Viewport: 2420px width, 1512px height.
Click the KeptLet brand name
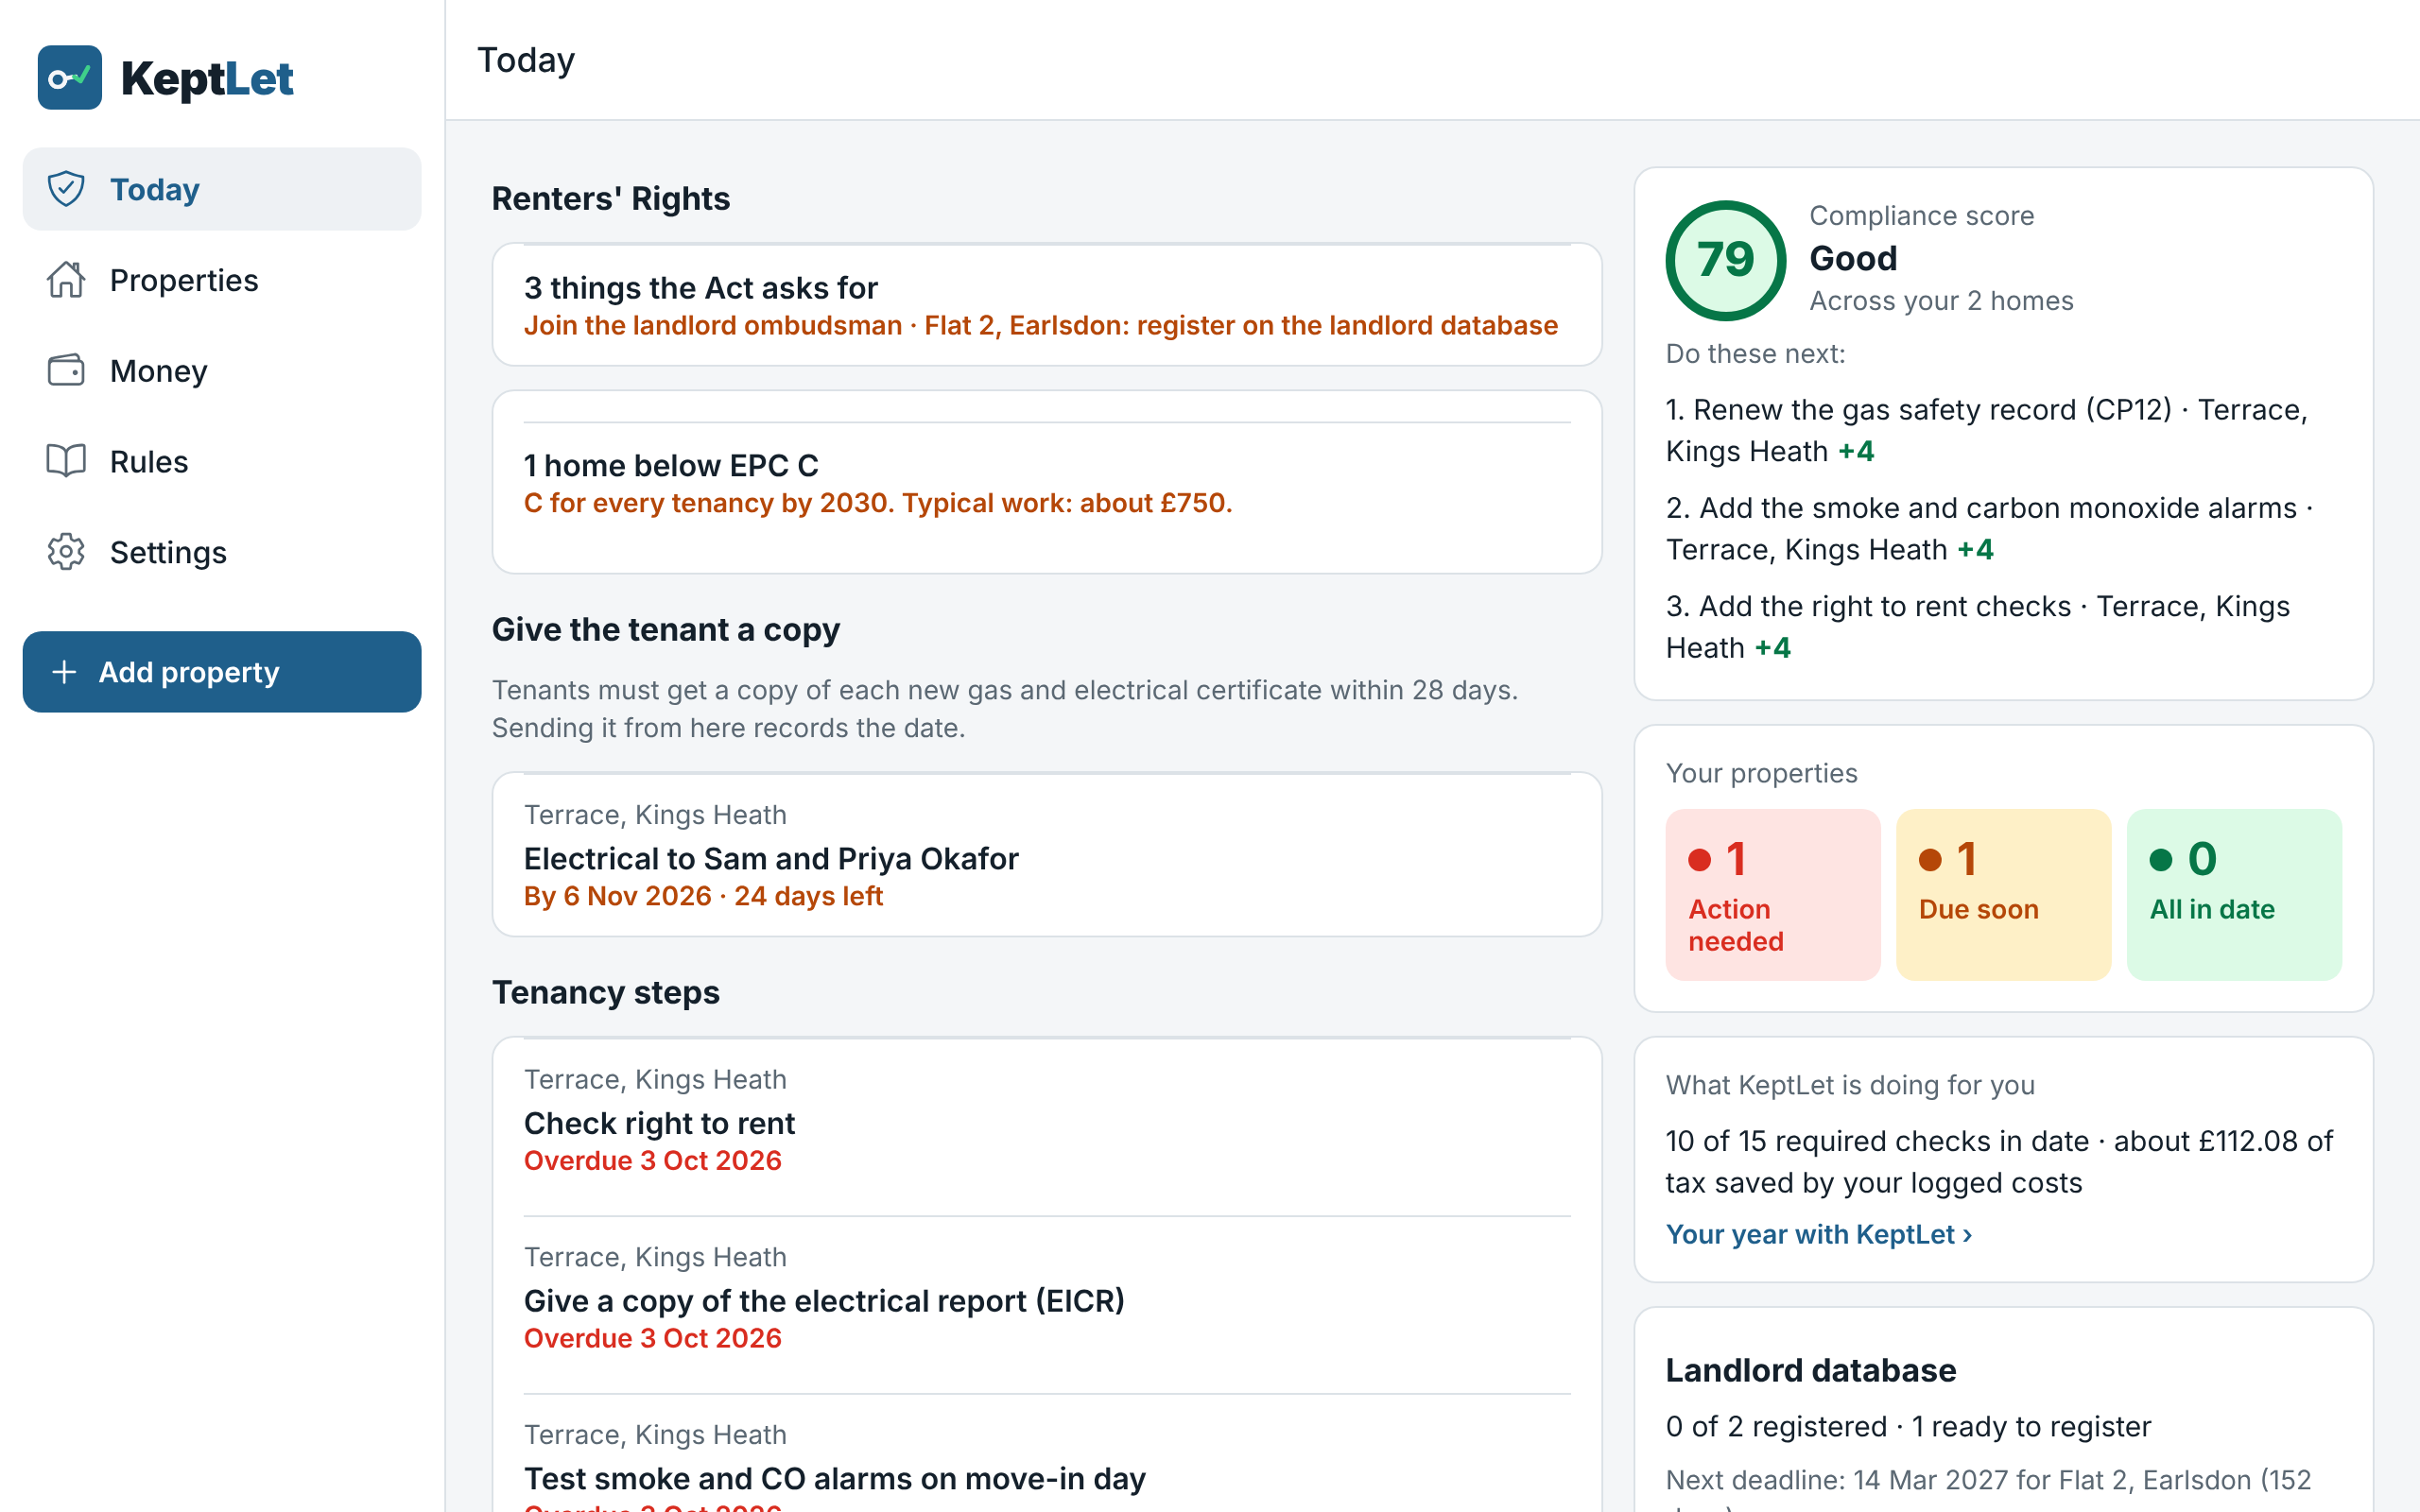point(207,78)
